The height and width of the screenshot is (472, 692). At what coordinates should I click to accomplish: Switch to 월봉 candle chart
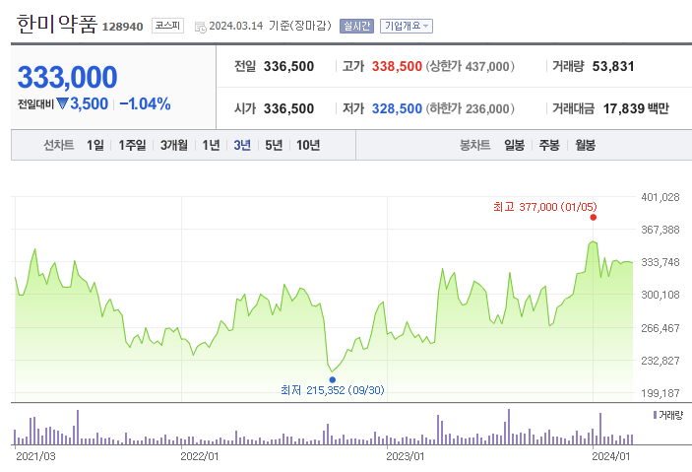tap(586, 145)
